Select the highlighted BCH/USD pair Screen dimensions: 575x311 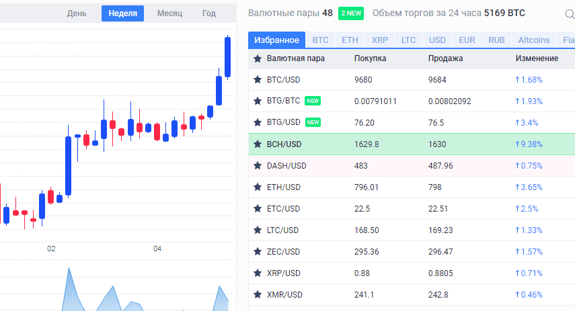coord(284,144)
